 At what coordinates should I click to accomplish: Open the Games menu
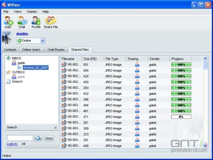tap(32, 12)
